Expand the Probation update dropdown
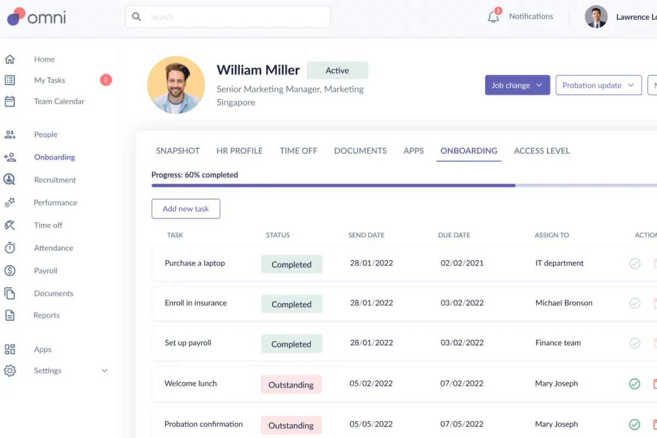Viewport: 657px width, 438px height. click(x=598, y=85)
